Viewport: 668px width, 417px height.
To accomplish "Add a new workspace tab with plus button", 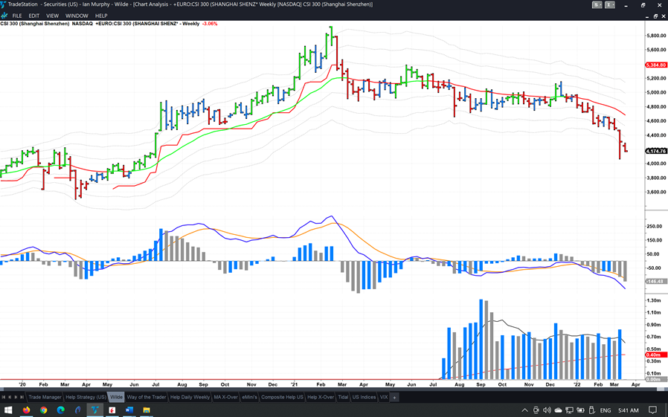I will [395, 397].
